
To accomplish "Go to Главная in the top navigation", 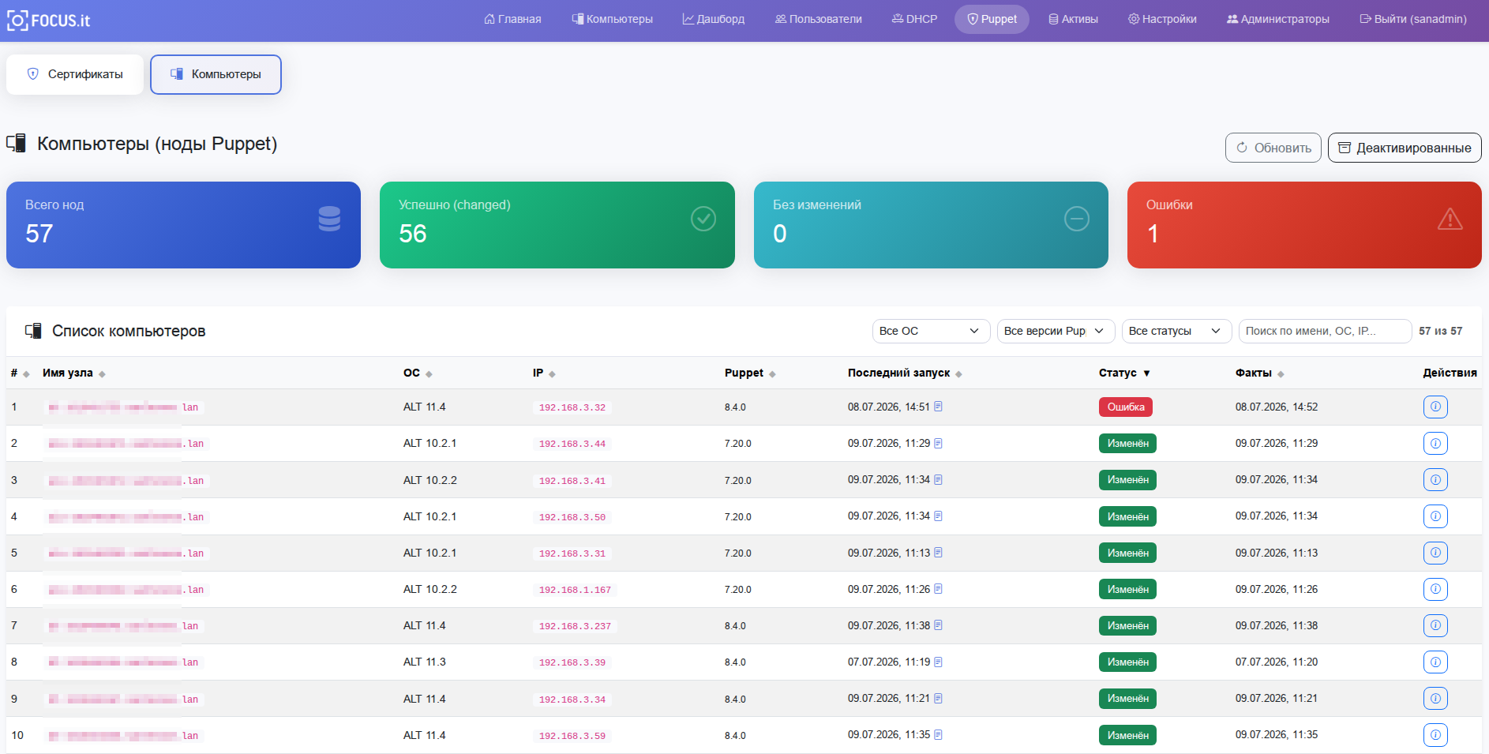I will coord(512,19).
